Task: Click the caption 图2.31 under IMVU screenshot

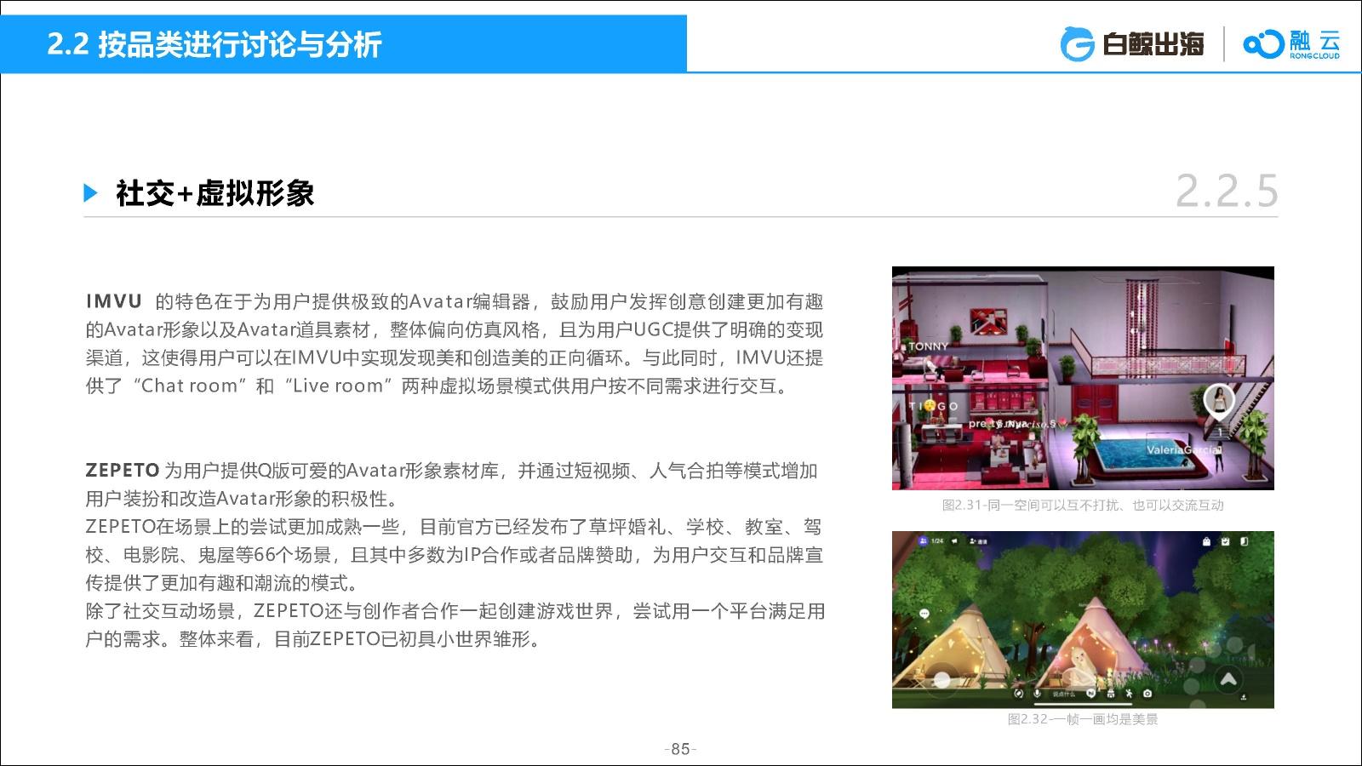Action: (1083, 505)
